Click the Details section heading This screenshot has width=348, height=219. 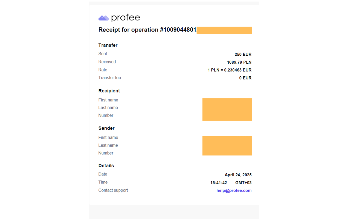106,165
